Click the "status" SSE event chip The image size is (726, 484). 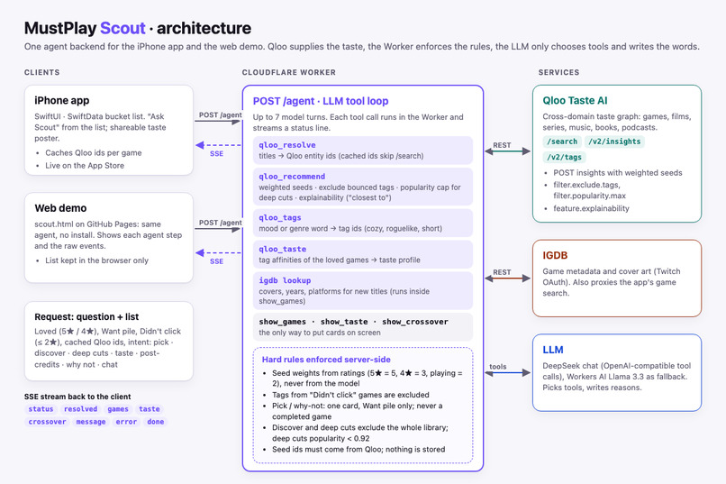tap(41, 409)
